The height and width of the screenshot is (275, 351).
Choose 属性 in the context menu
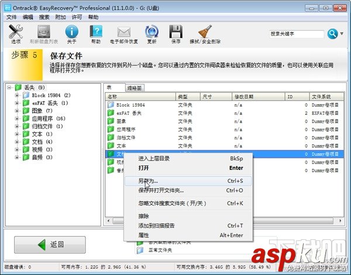(188, 235)
